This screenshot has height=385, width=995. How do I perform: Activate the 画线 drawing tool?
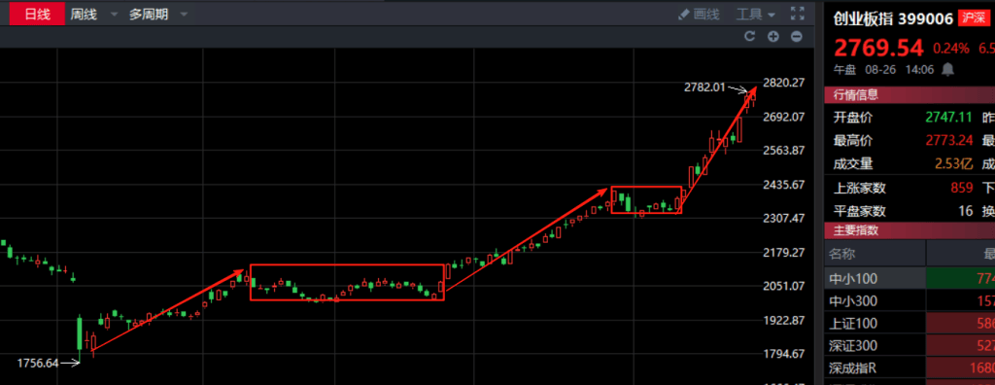699,14
